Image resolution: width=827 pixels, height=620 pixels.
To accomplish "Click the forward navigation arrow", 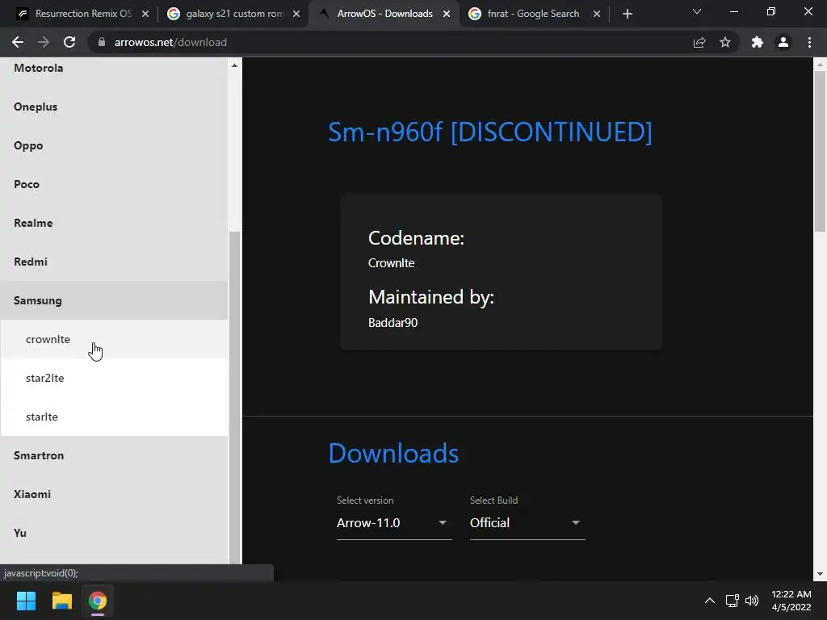I will coord(44,42).
